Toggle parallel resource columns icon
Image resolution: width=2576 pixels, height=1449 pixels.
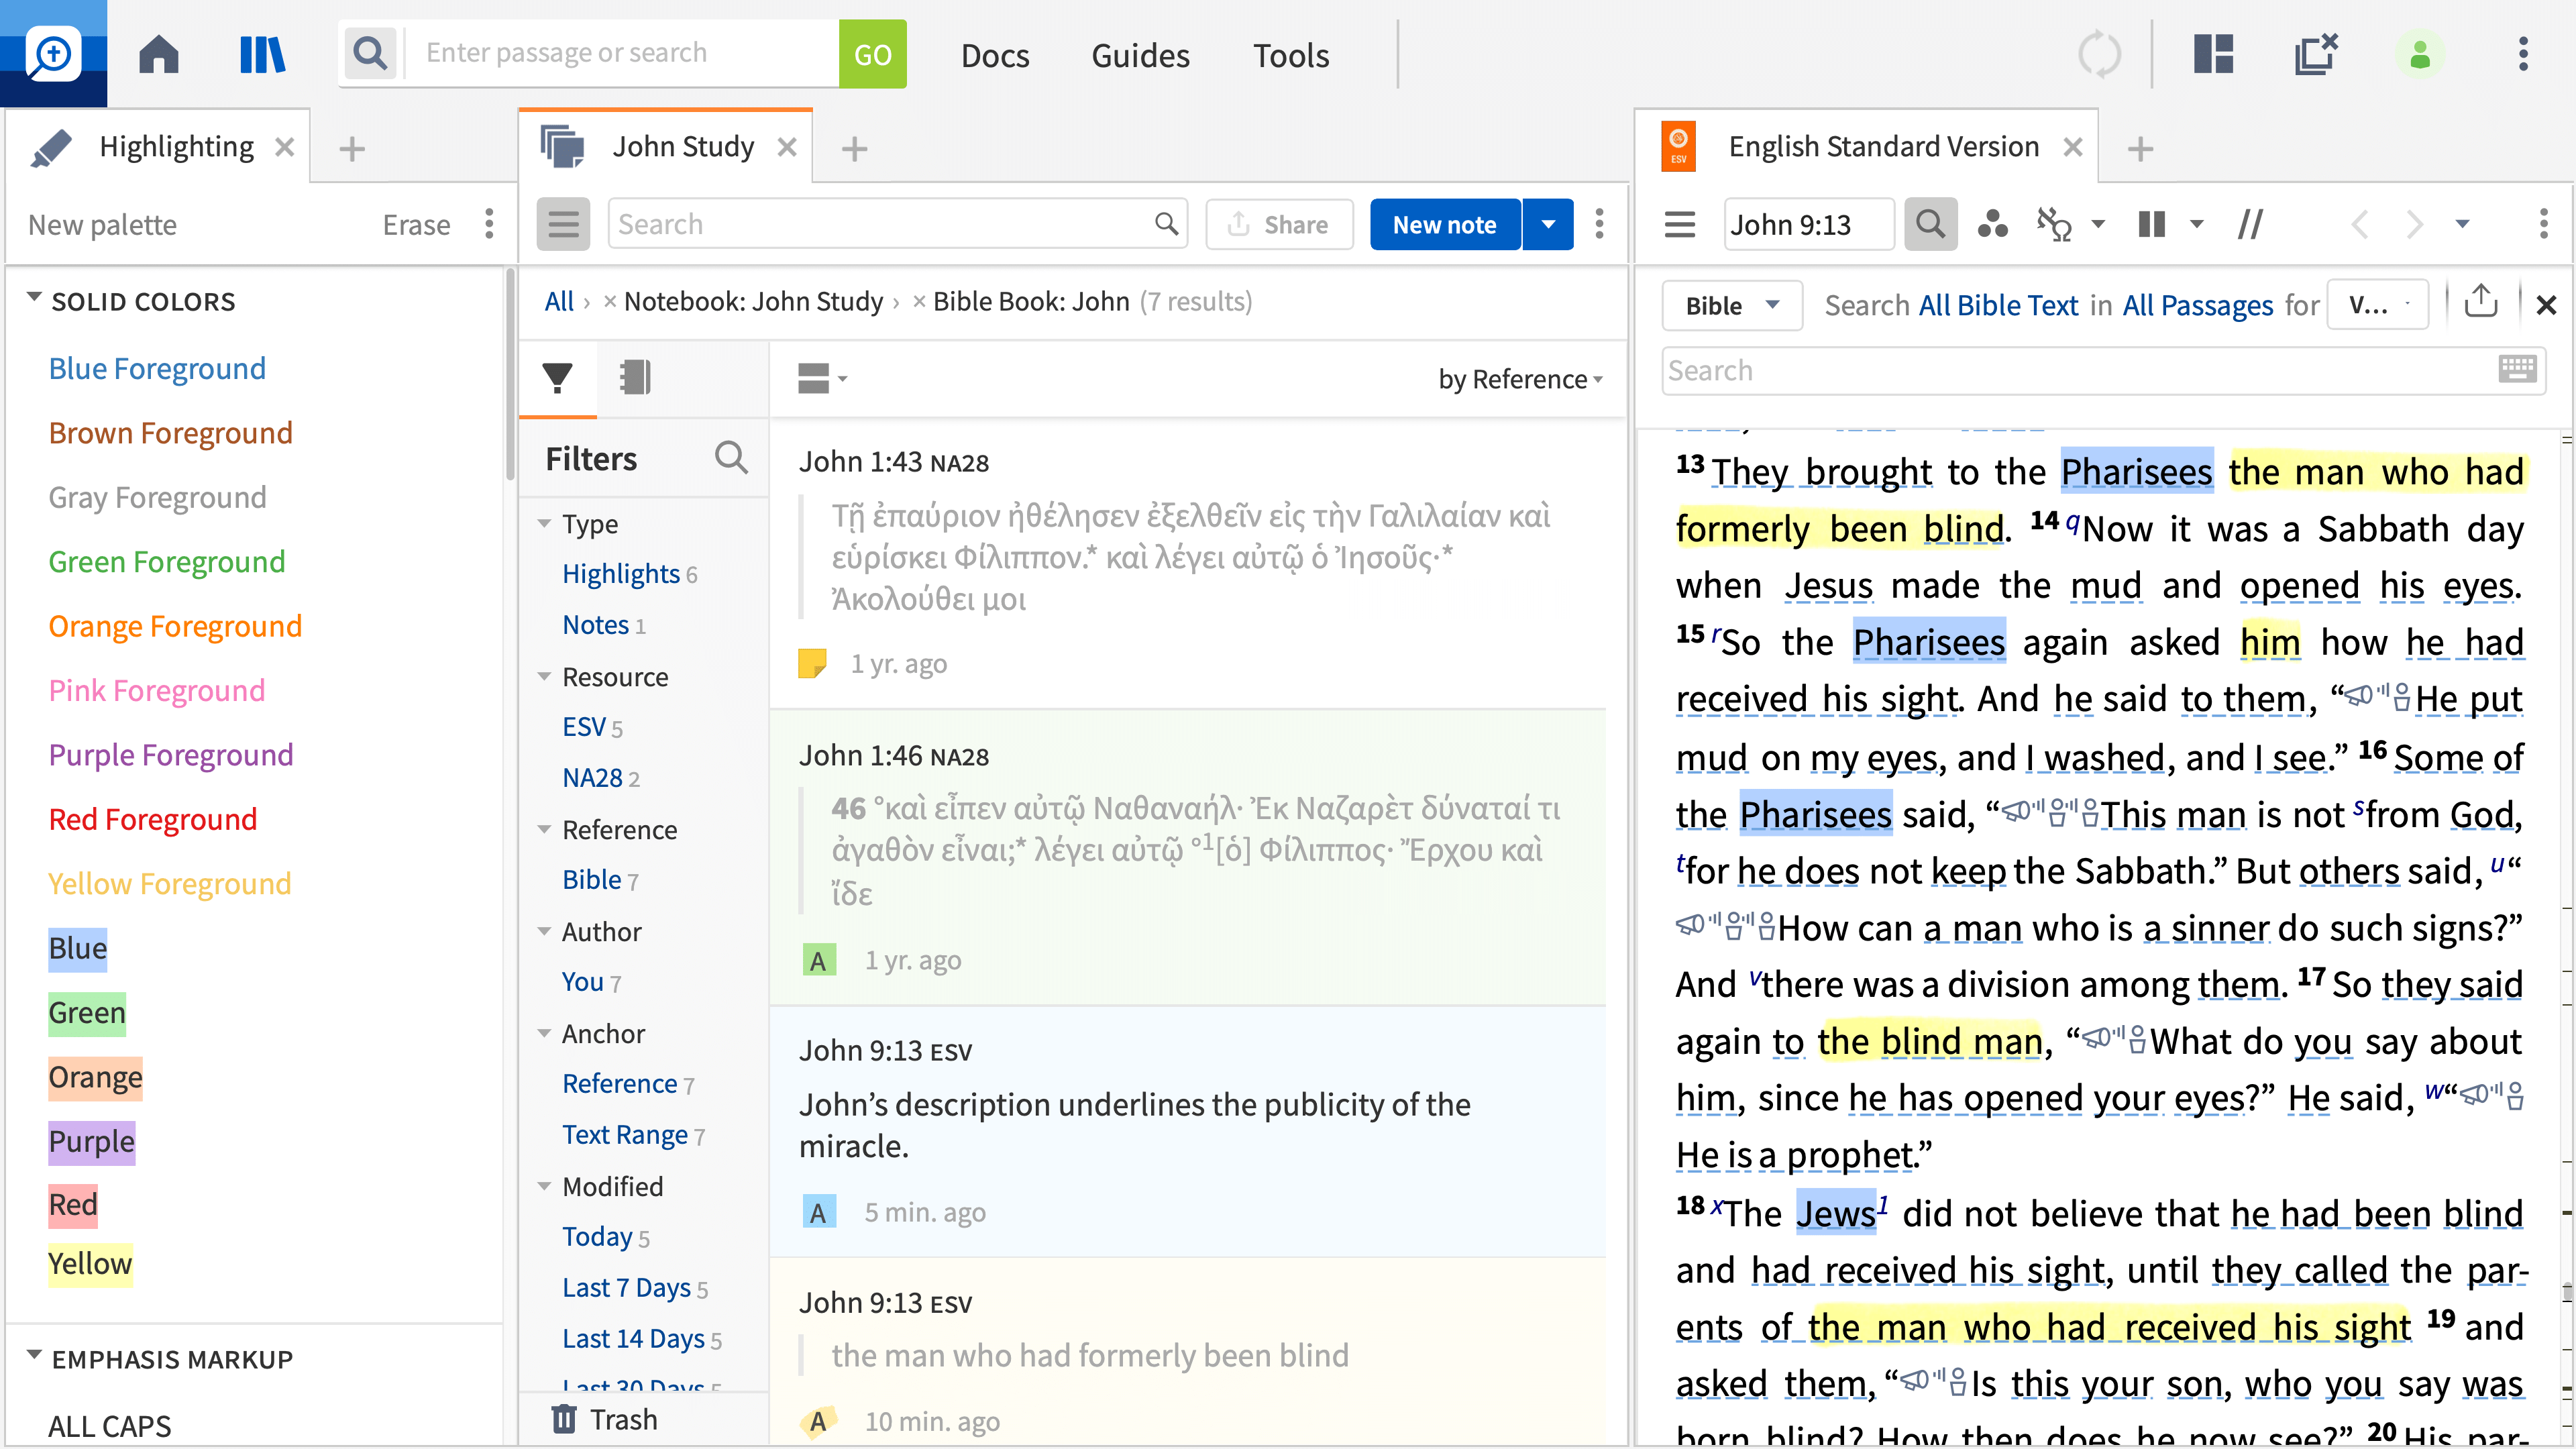[x=2151, y=224]
